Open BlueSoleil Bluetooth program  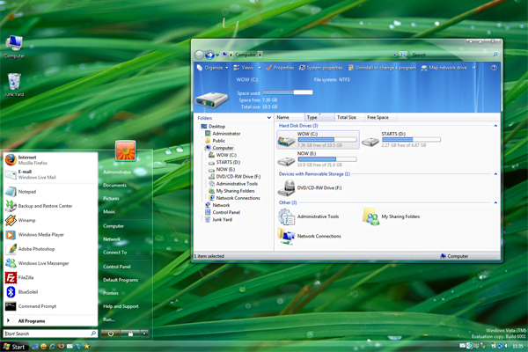pyautogui.click(x=50, y=291)
